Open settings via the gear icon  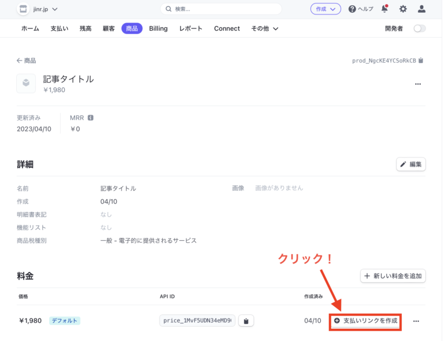[403, 9]
